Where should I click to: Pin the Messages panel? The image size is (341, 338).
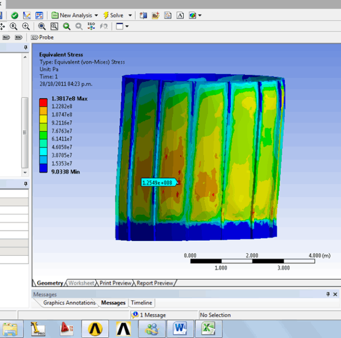pyautogui.click(x=327, y=294)
